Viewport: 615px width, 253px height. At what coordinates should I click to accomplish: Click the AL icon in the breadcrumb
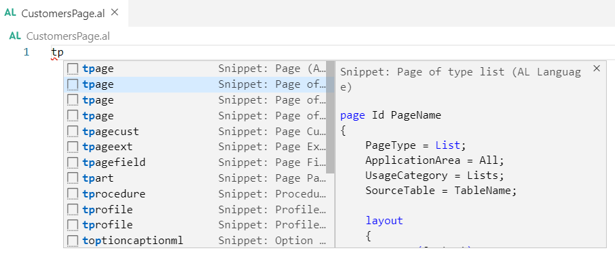[x=15, y=36]
